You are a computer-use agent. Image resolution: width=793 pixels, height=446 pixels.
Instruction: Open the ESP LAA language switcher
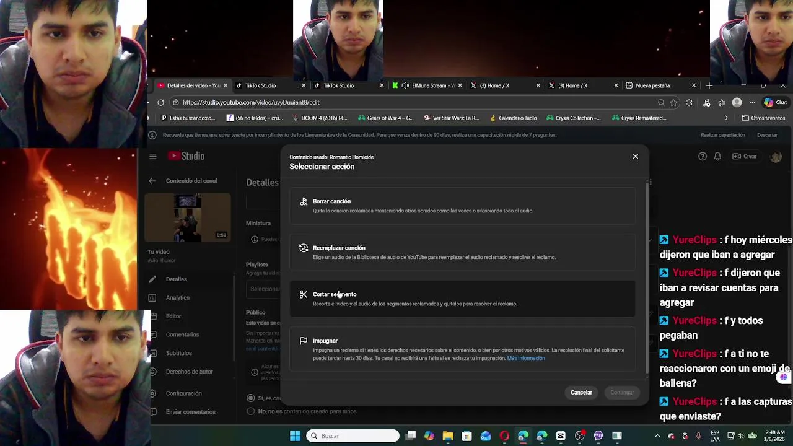tap(715, 436)
